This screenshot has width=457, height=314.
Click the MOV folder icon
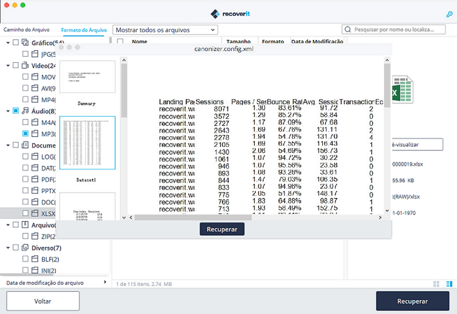35,77
